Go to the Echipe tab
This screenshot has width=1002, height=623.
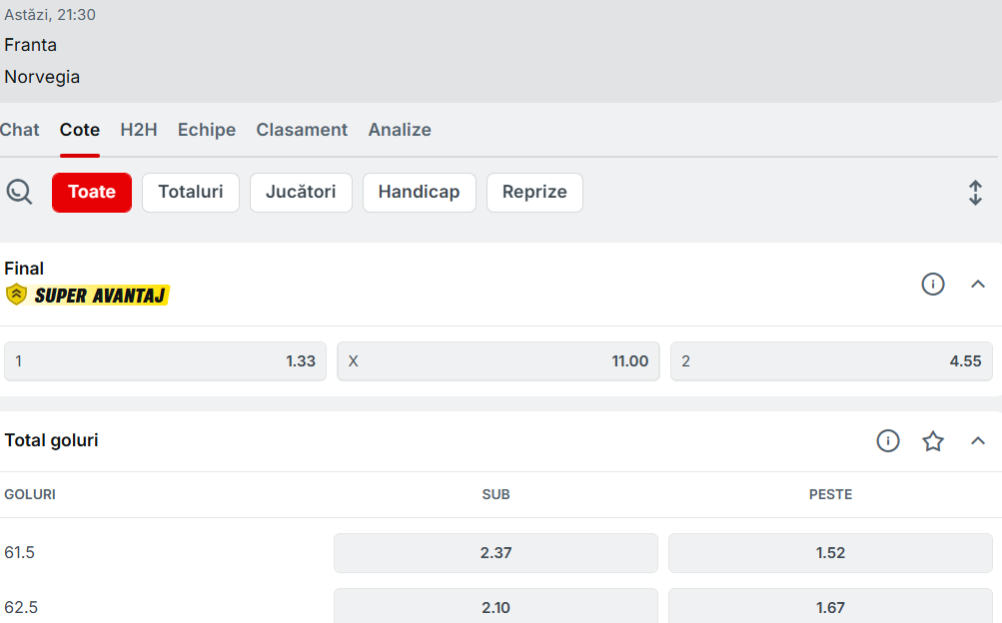point(207,130)
